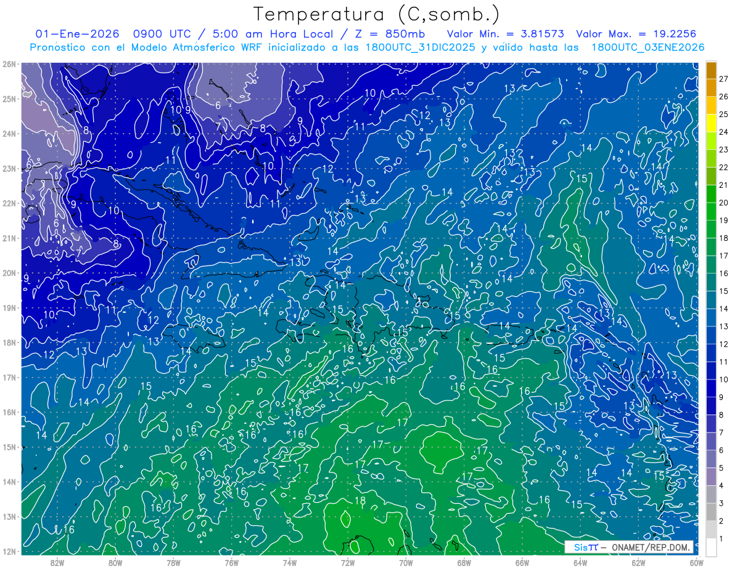The image size is (740, 571).
Task: Click the 'ONAMET/REP.DOM.' credit label
Action: 651,547
